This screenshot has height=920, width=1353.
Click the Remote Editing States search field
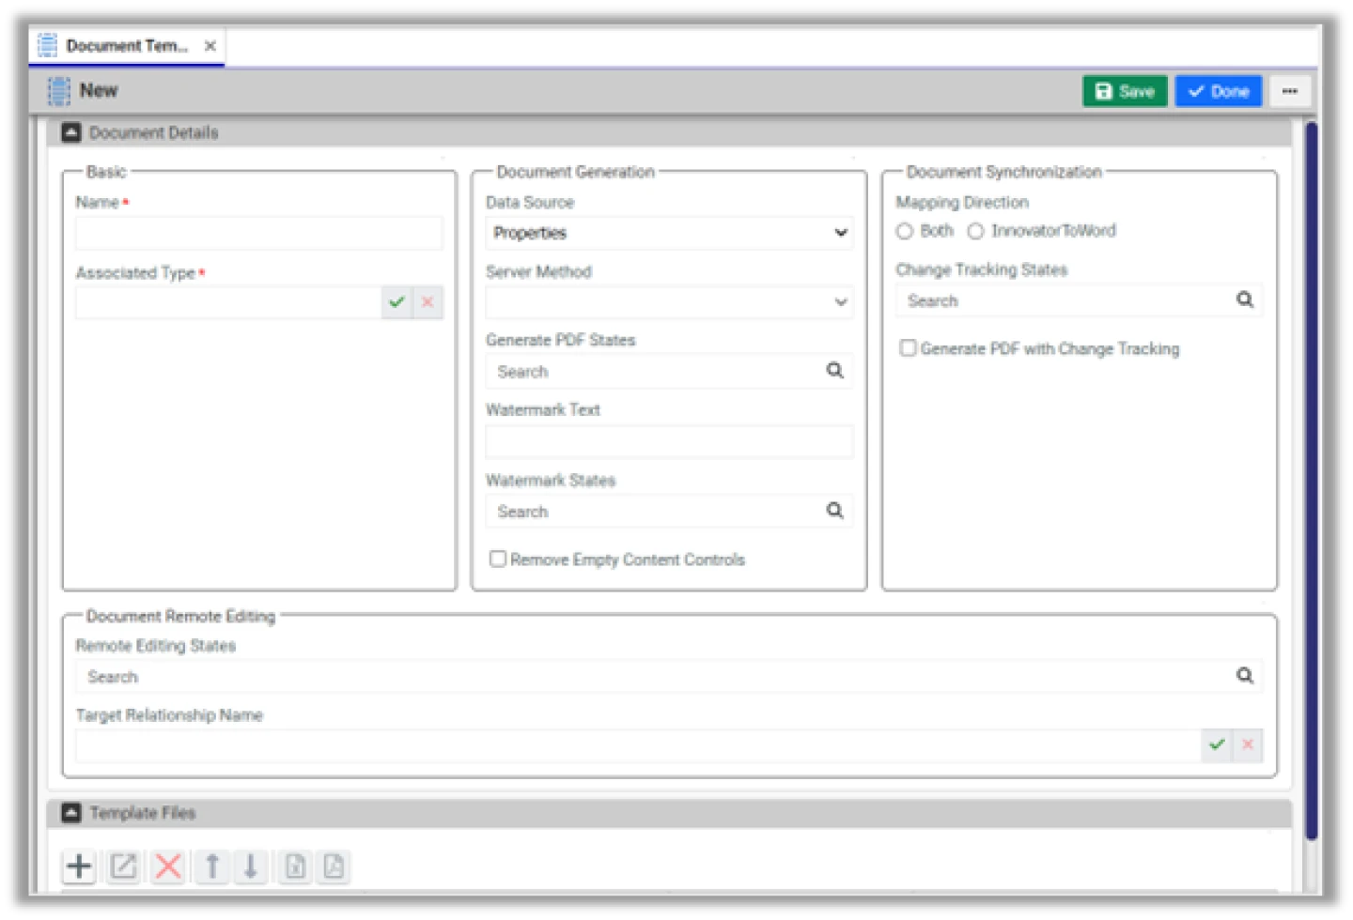point(669,676)
